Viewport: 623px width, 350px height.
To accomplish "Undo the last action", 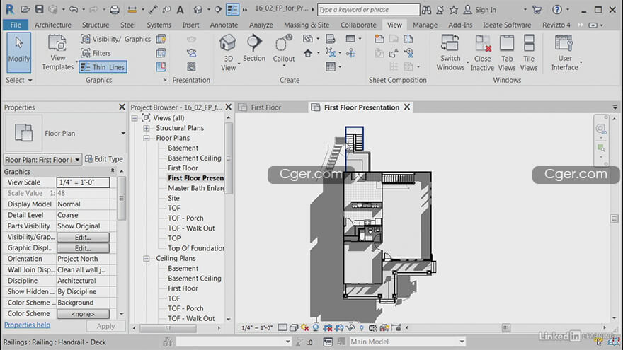I will point(73,9).
